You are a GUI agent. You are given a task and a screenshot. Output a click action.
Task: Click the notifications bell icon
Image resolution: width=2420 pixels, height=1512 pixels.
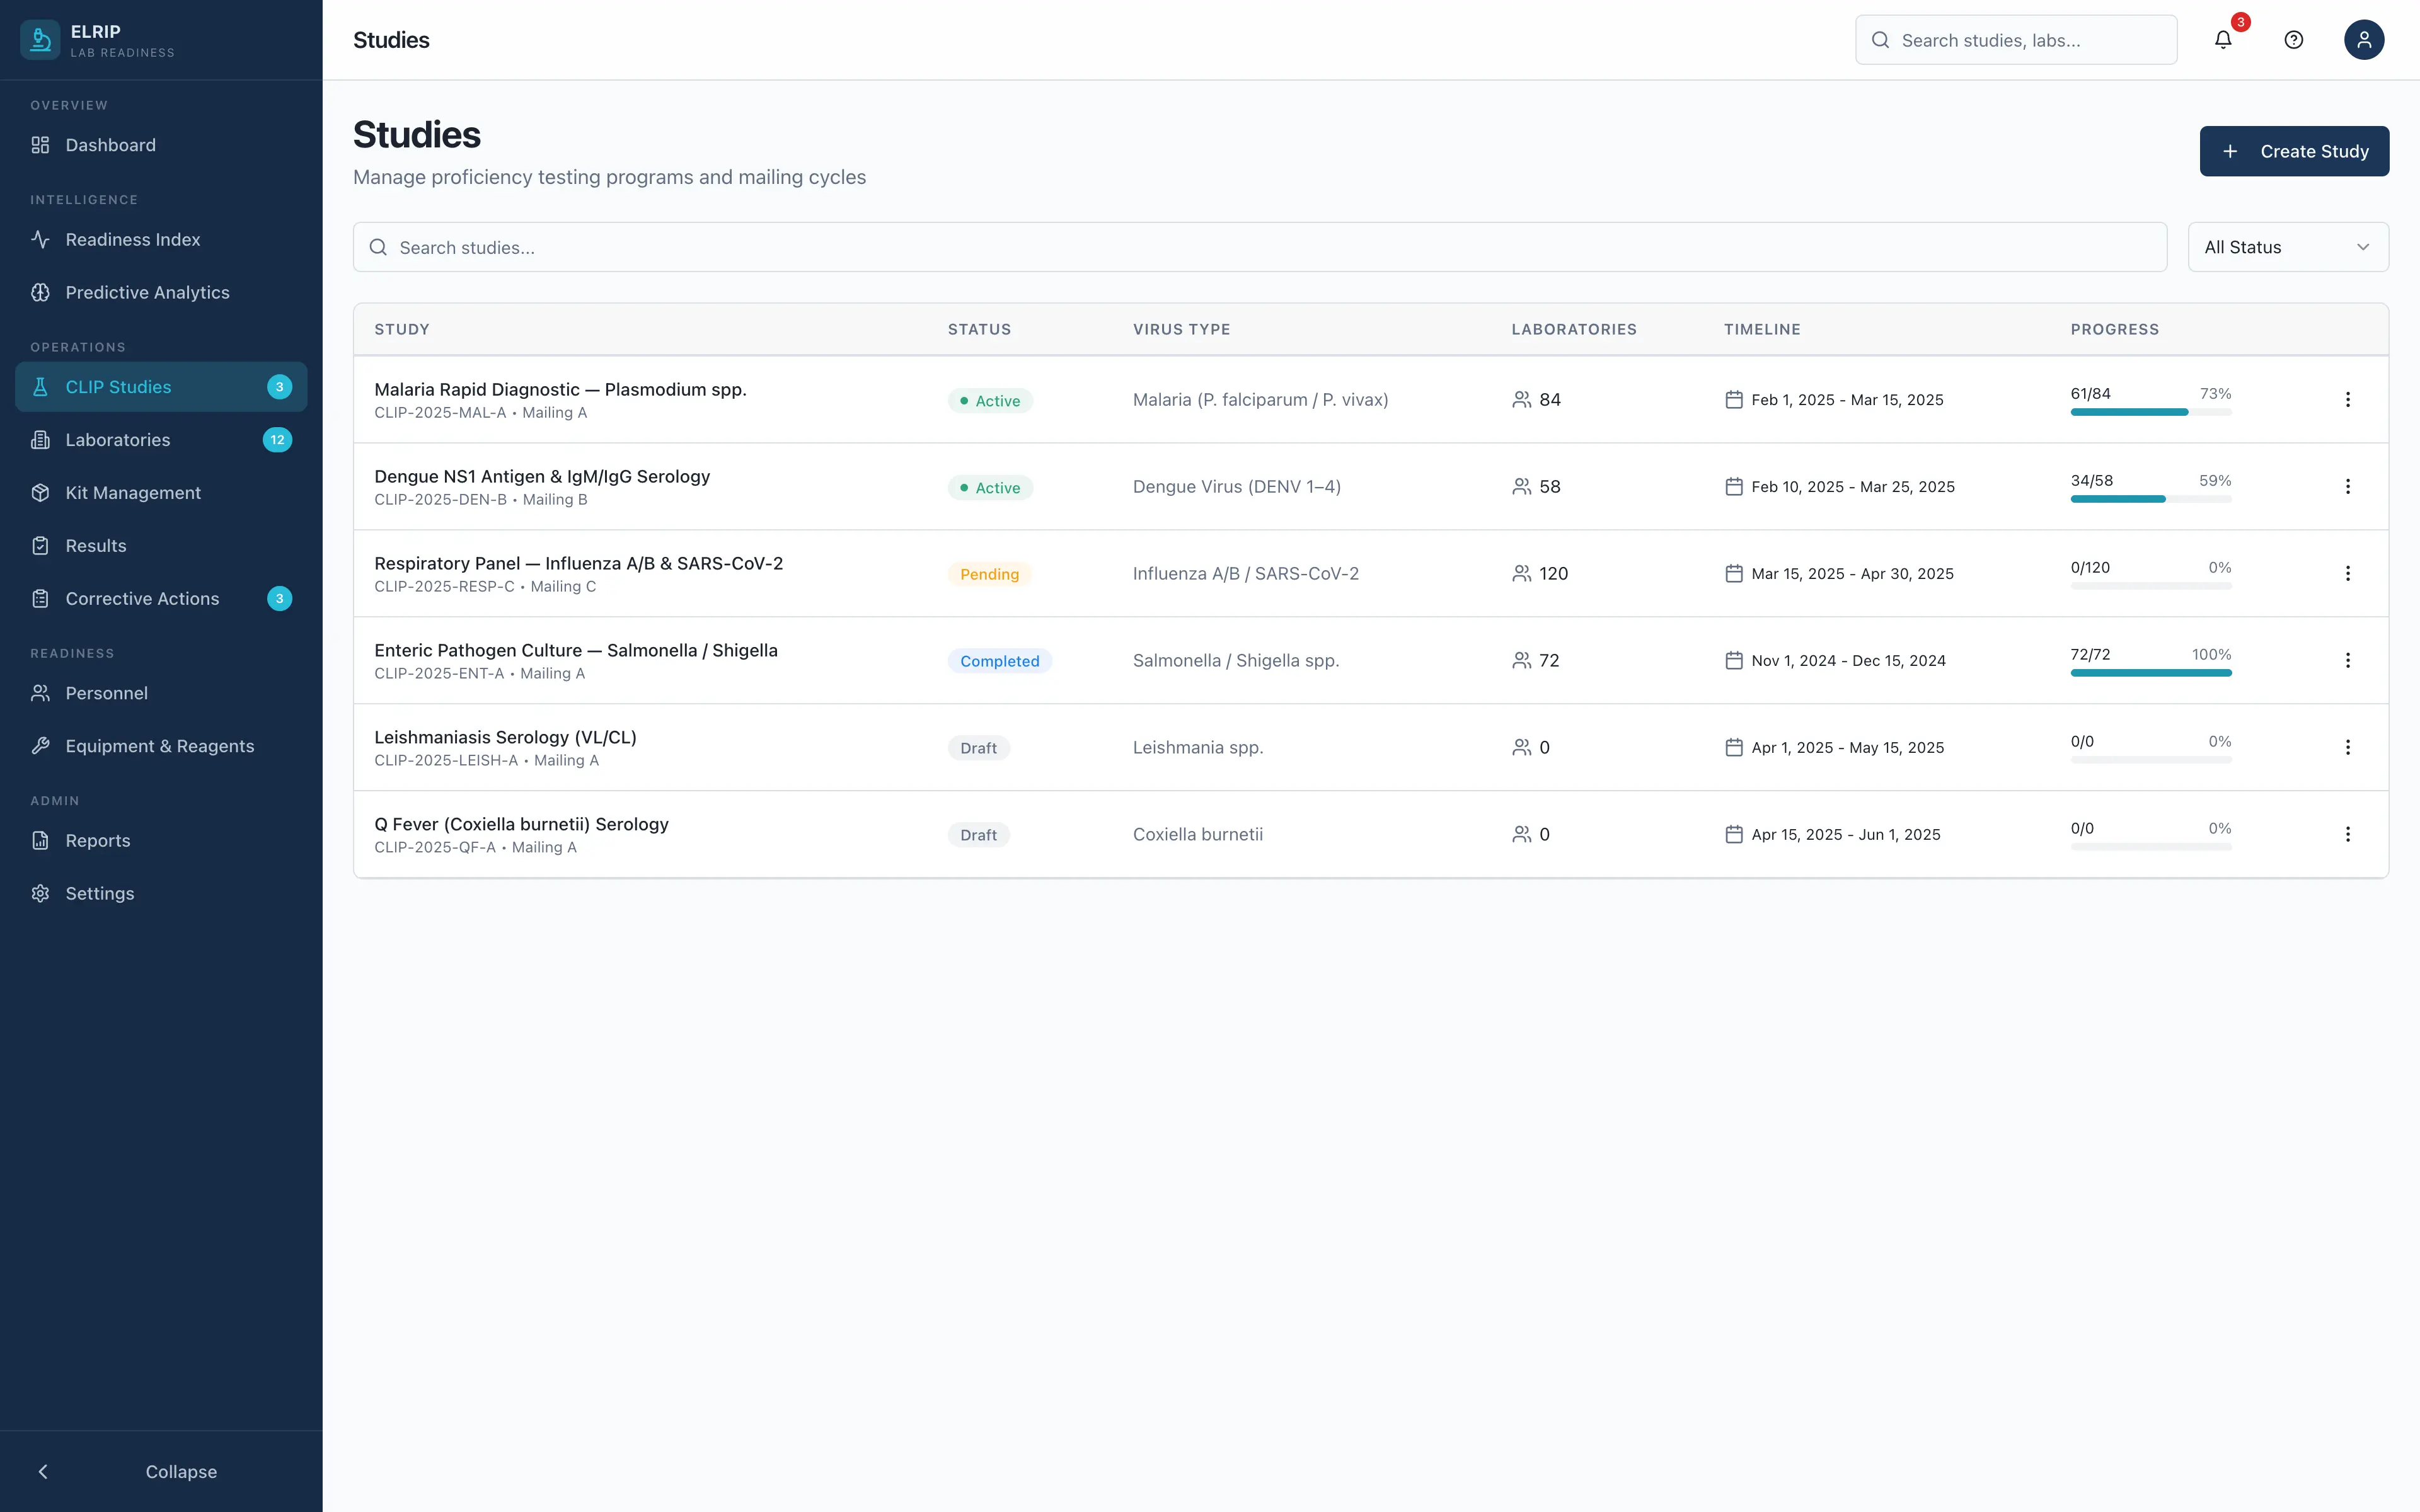coord(2222,40)
